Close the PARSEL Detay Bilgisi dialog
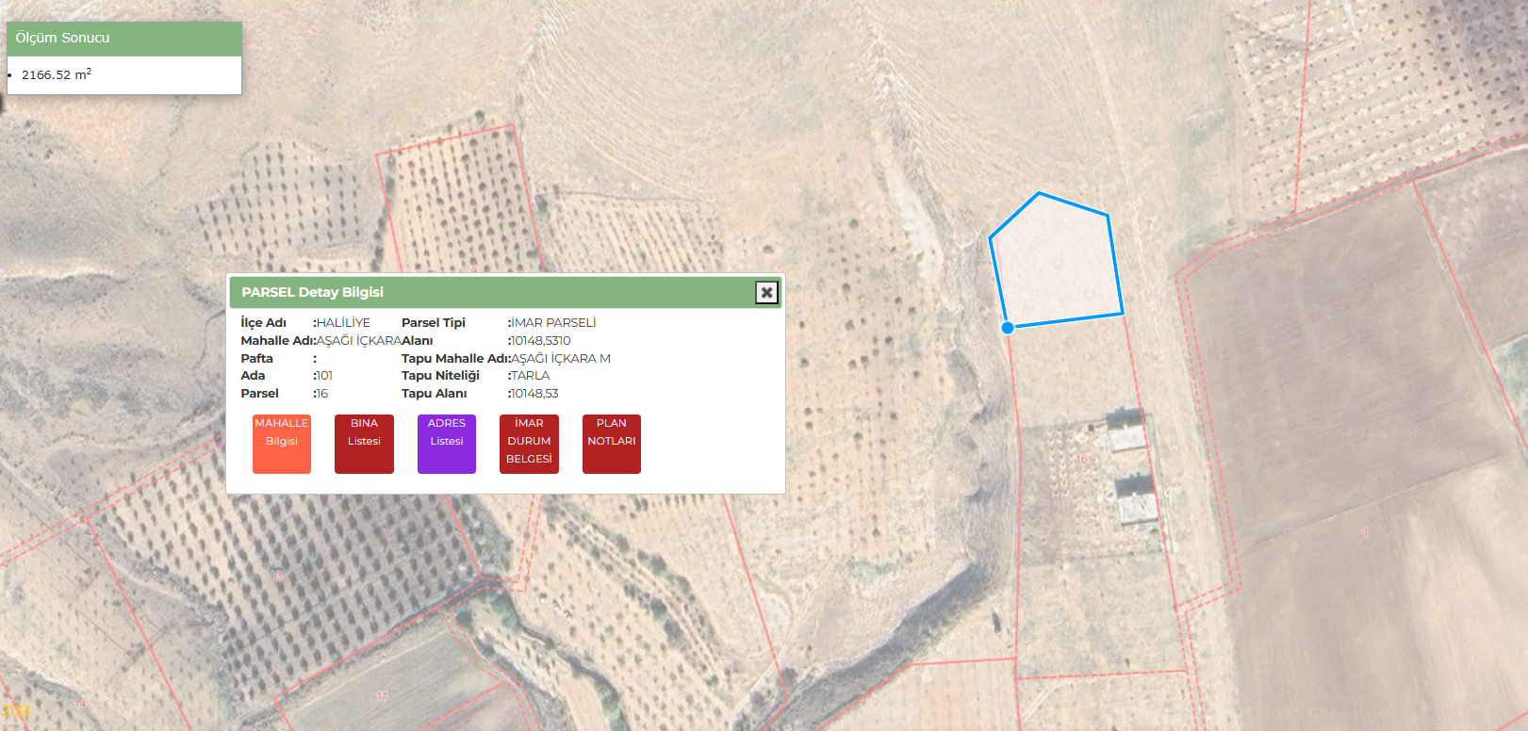The width and height of the screenshot is (1528, 731). point(766,293)
